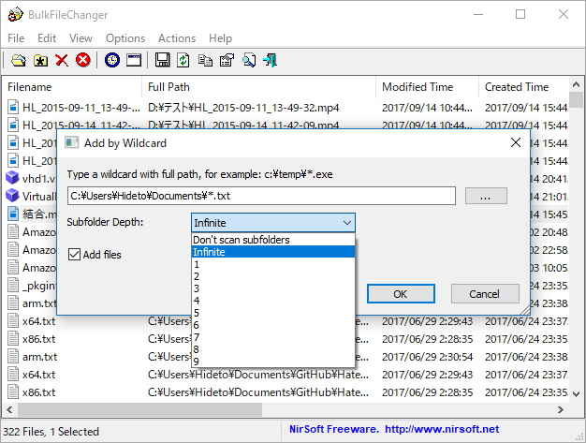Image resolution: width=586 pixels, height=443 pixels.
Task: Open the Options menu
Action: (x=125, y=38)
